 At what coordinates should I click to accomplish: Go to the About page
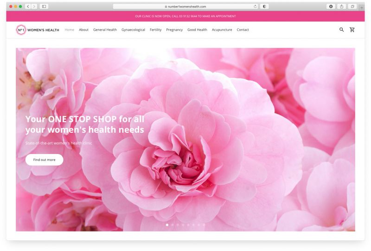(x=83, y=30)
